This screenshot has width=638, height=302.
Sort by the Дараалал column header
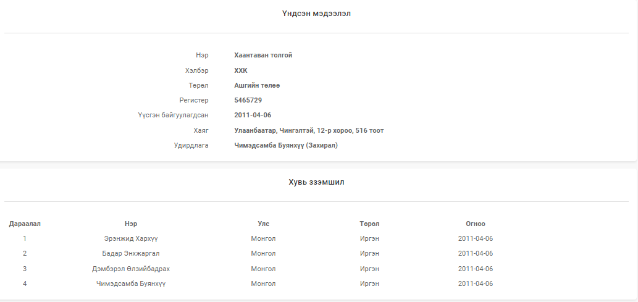25,224
